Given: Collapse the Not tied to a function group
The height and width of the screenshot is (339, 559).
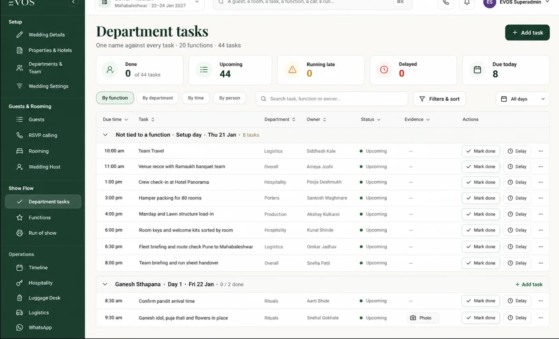Looking at the screenshot, I should click(x=105, y=135).
